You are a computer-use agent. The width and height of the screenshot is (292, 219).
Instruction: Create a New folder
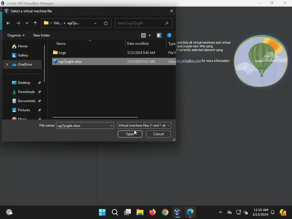click(x=42, y=35)
